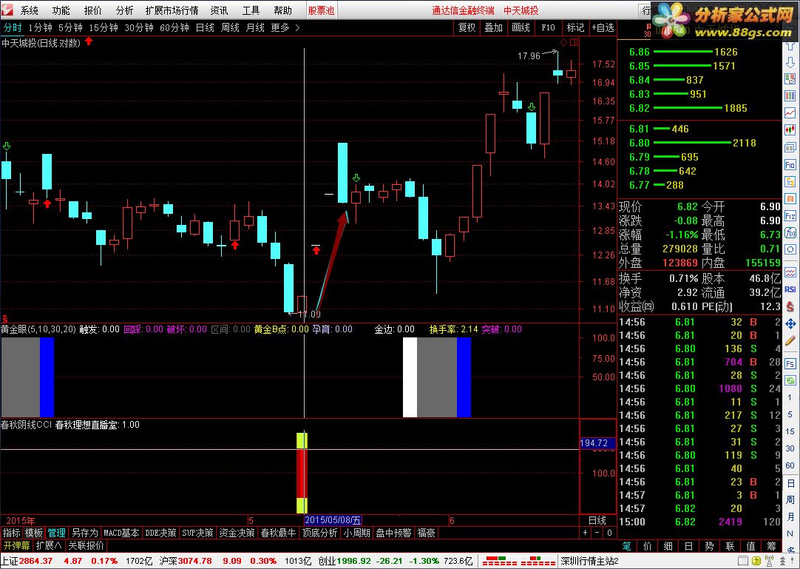The image size is (800, 569).
Task: Click the 叠加 button
Action: click(x=493, y=27)
